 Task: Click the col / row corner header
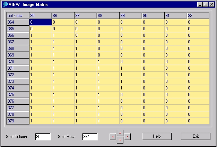18,16
